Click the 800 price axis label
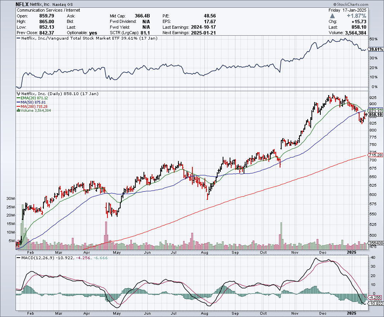 [x=373, y=130]
